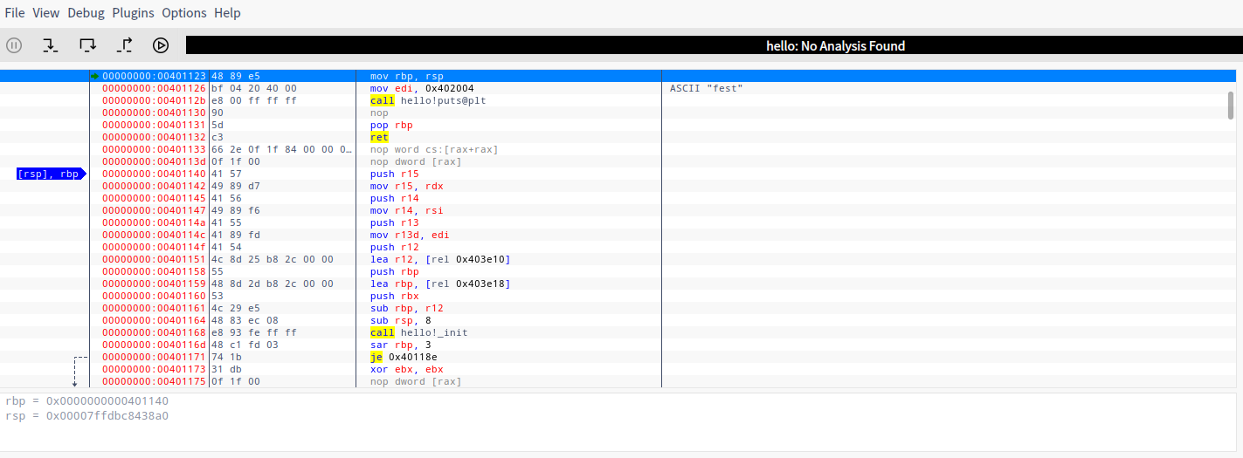Click "sar rbp, 3" instruction
Image resolution: width=1243 pixels, height=458 pixels.
click(x=400, y=345)
